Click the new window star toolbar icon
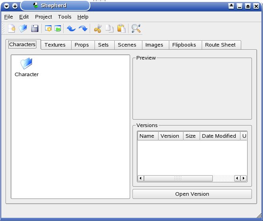The width and height of the screenshot is (263, 221). pos(48,28)
